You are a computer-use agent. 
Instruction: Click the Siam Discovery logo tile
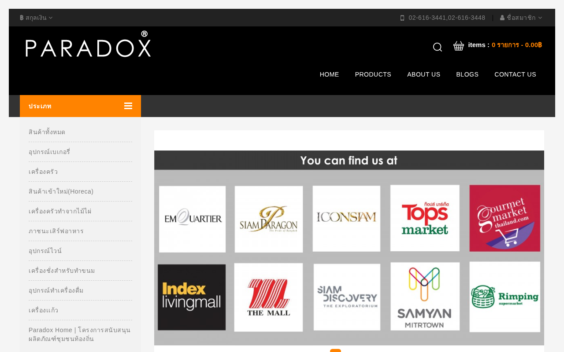347,297
